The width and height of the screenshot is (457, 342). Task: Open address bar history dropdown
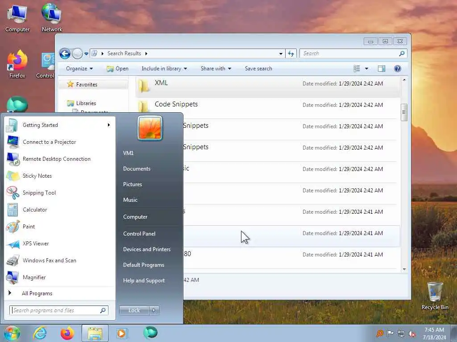tap(281, 53)
